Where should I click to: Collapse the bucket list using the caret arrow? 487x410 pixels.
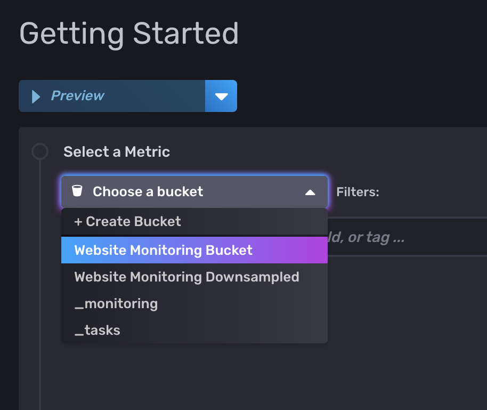(310, 192)
